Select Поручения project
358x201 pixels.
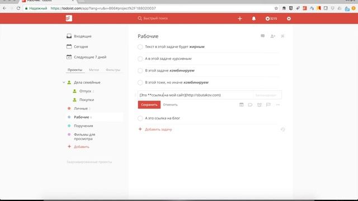click(x=83, y=126)
